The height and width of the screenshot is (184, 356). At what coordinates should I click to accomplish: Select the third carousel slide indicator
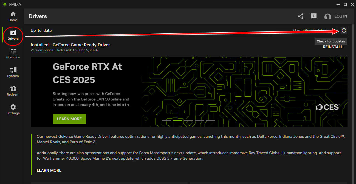click(x=189, y=120)
